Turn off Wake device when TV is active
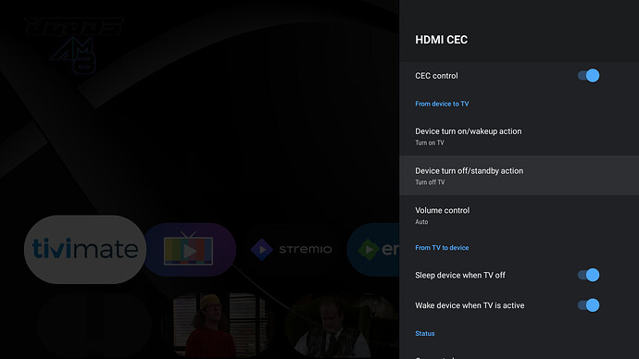The height and width of the screenshot is (359, 639). point(588,305)
